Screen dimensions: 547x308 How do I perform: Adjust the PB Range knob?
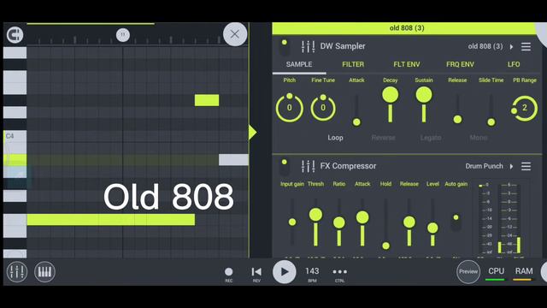point(524,108)
